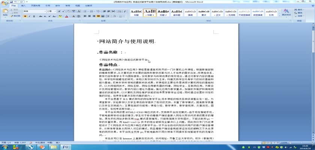Open the font name dropdown (宋体)

[45, 11]
